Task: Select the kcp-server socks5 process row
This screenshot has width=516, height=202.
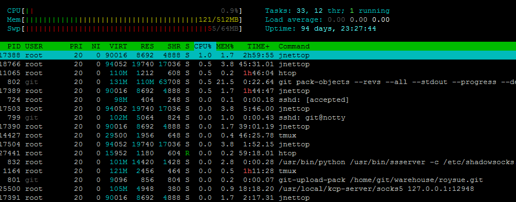Action: pos(258,189)
